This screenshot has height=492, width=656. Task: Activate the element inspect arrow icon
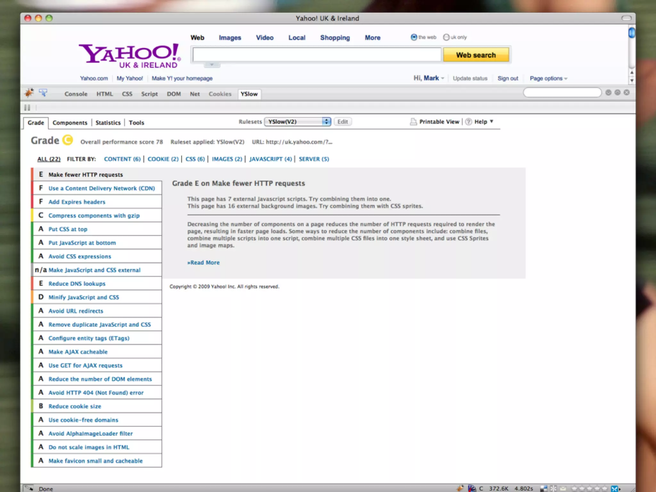click(43, 93)
